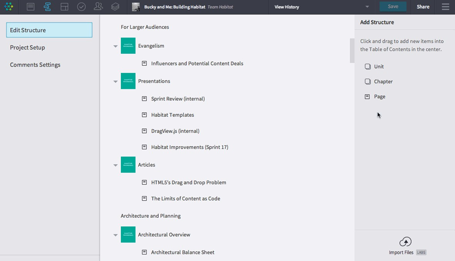Click the Import Files cloud icon

pos(405,242)
